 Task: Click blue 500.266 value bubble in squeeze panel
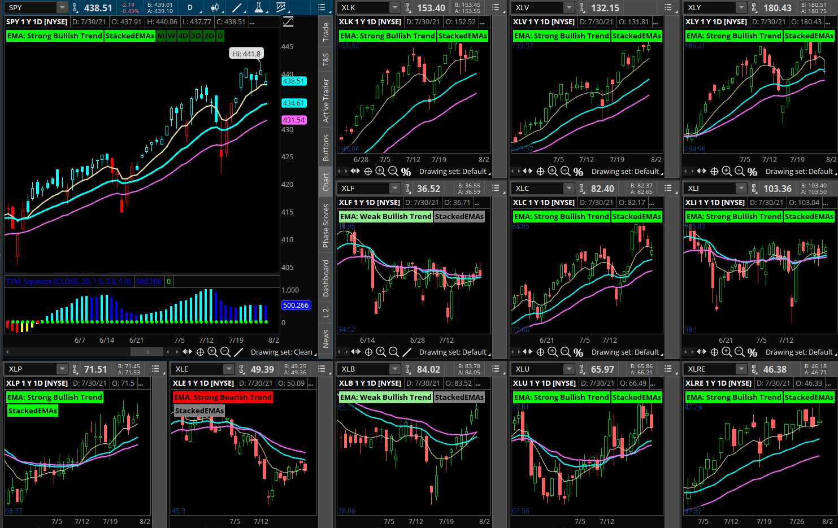[x=296, y=306]
